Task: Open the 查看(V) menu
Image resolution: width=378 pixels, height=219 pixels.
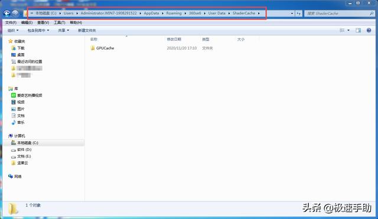Action: (x=43, y=22)
